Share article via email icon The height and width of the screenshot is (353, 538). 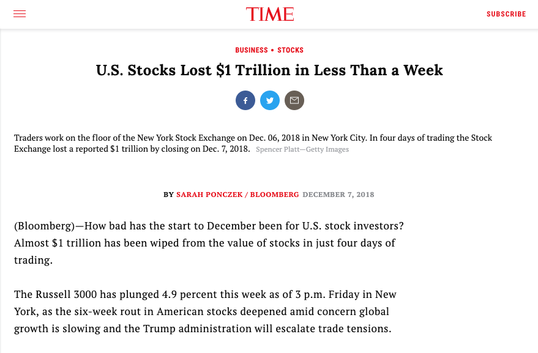(294, 100)
